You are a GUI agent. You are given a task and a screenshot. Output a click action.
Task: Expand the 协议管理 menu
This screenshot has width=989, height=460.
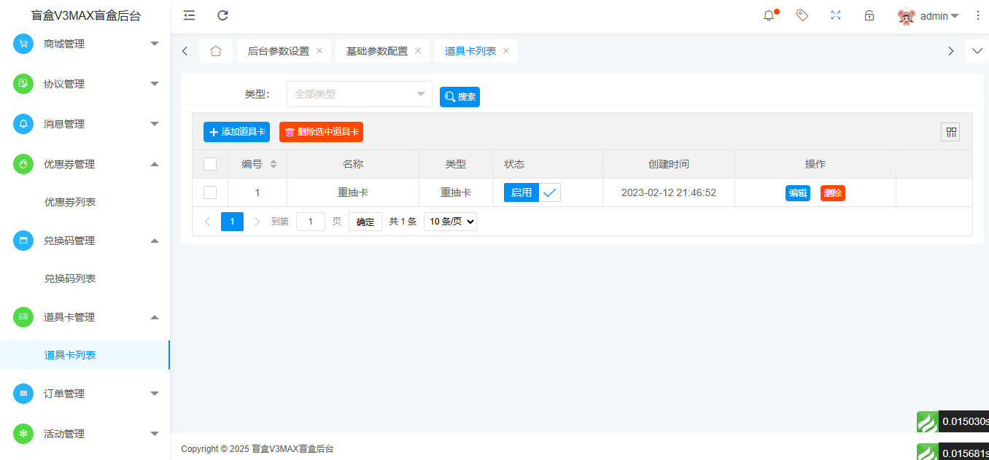pyautogui.click(x=85, y=84)
